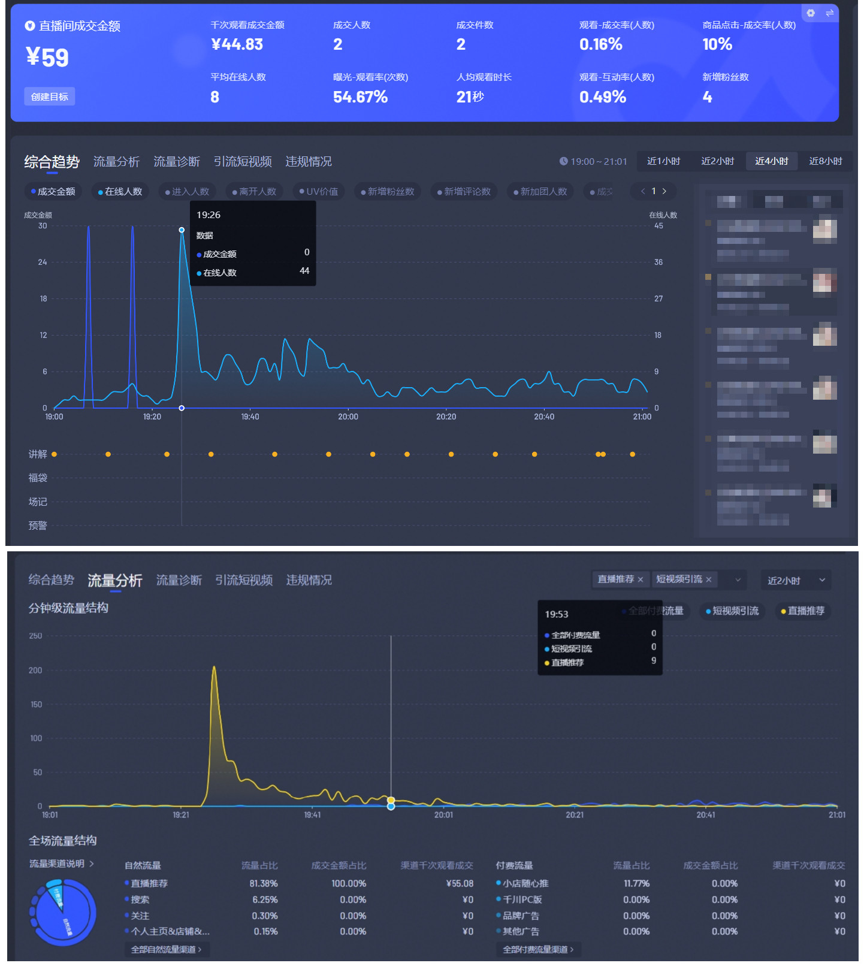This screenshot has height=969, width=864.
Task: Select the 近8小时 range button
Action: click(826, 161)
